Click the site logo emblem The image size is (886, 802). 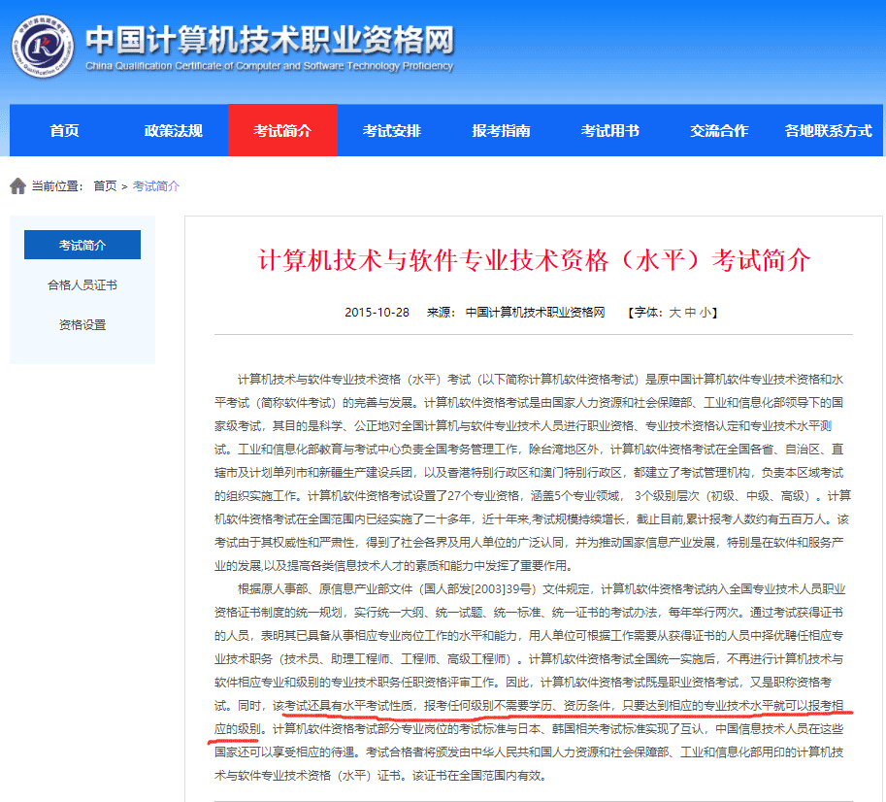41,43
